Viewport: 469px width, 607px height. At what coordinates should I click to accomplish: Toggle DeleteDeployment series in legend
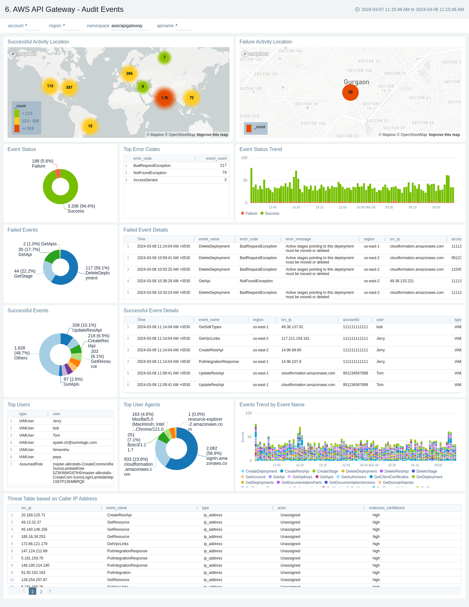359,471
